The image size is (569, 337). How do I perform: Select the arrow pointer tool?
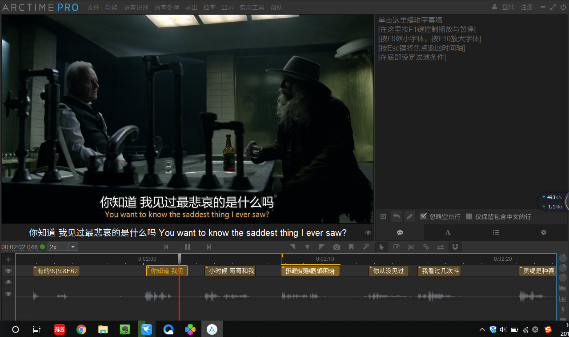381,247
